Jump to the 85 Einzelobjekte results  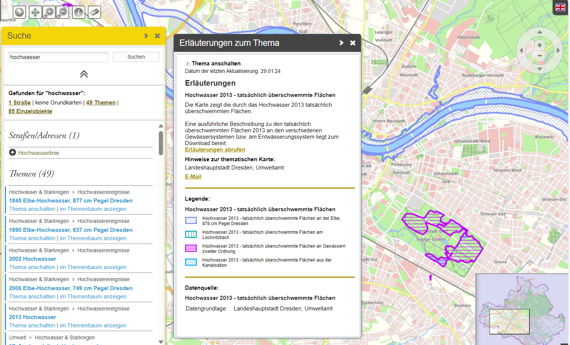pos(30,111)
